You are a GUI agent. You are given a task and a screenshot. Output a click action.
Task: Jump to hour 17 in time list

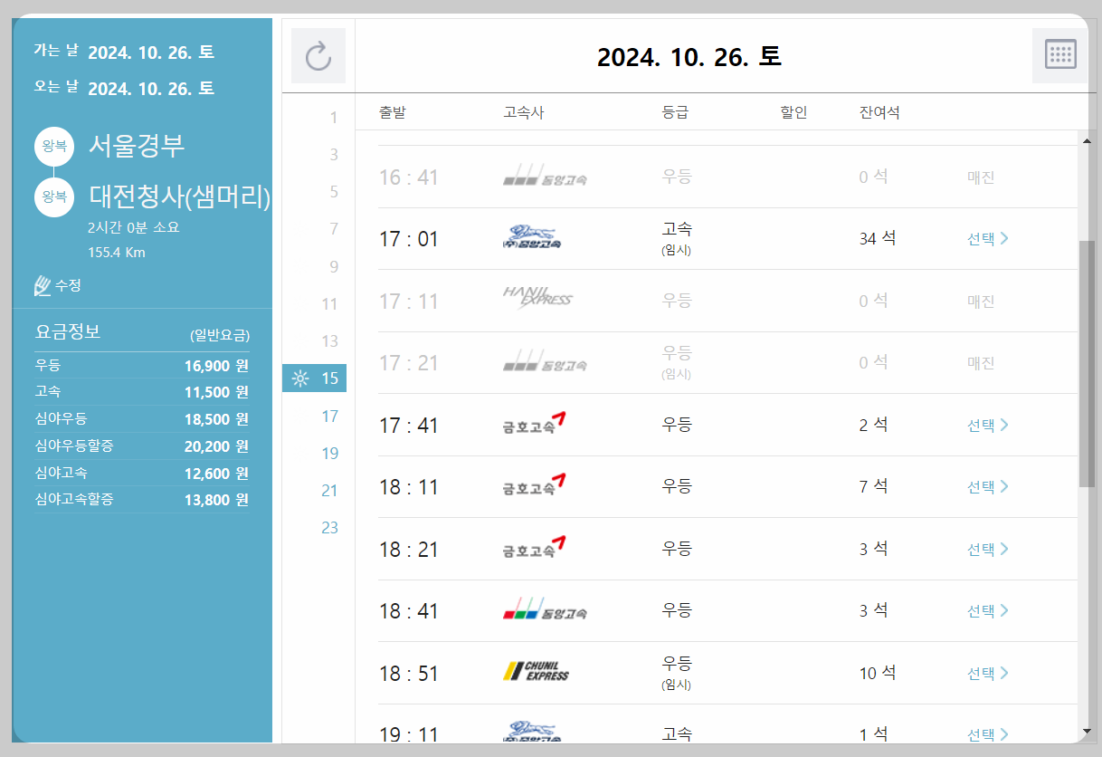coord(329,416)
